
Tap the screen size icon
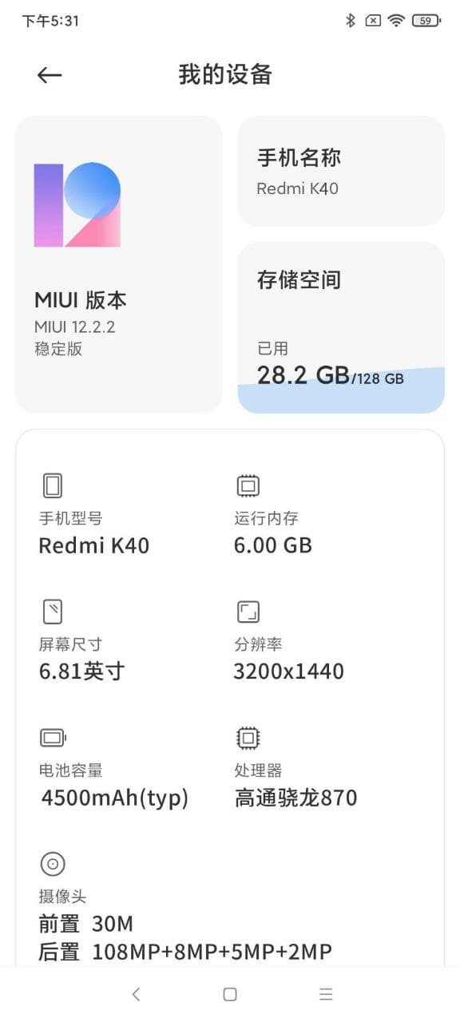pyautogui.click(x=52, y=612)
